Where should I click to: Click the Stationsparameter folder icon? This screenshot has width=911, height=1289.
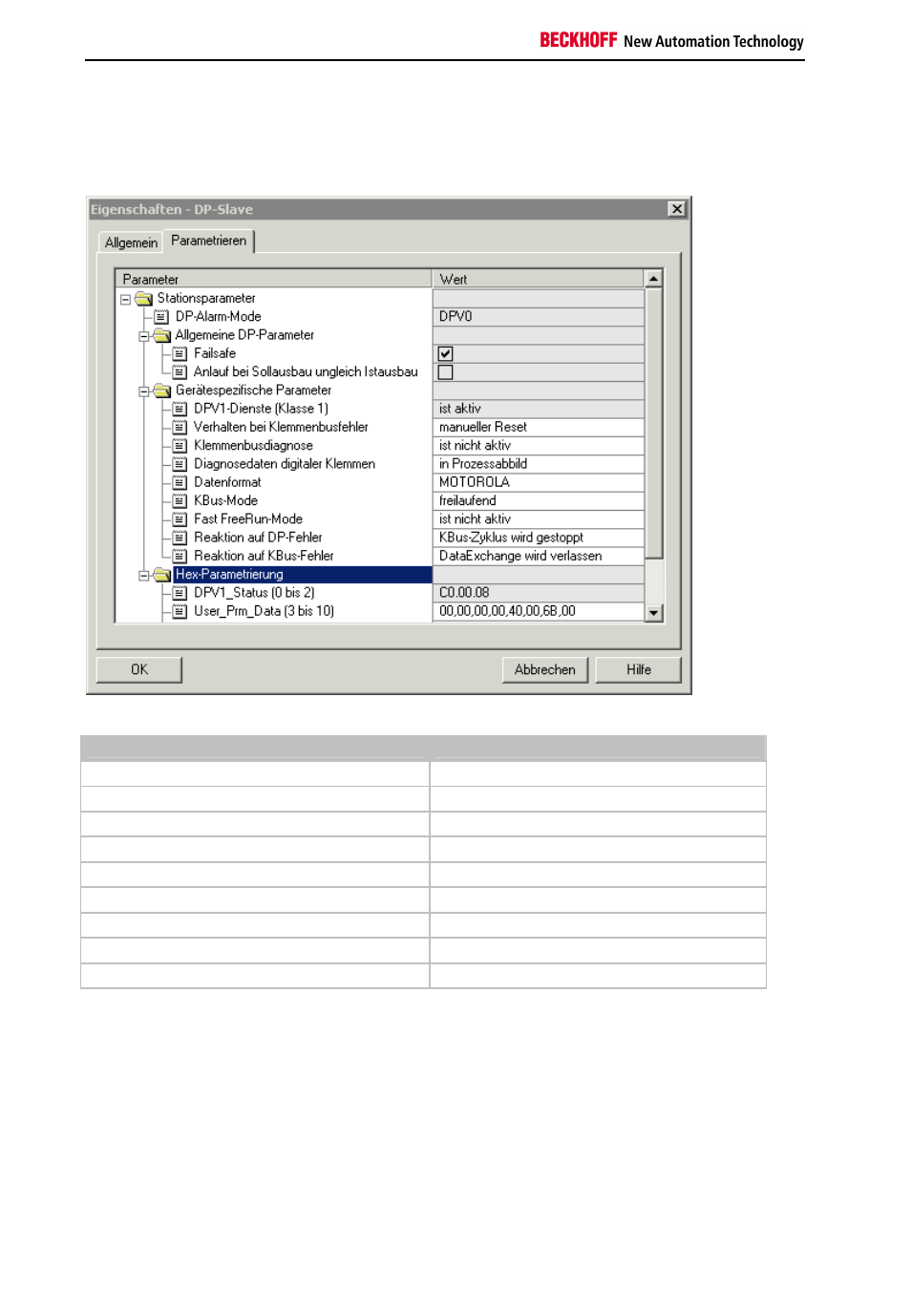[x=144, y=299]
